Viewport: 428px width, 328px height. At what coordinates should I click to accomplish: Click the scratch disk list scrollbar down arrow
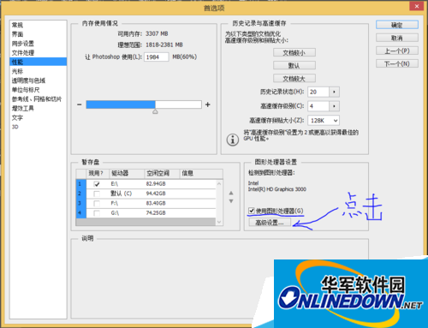tap(219, 222)
